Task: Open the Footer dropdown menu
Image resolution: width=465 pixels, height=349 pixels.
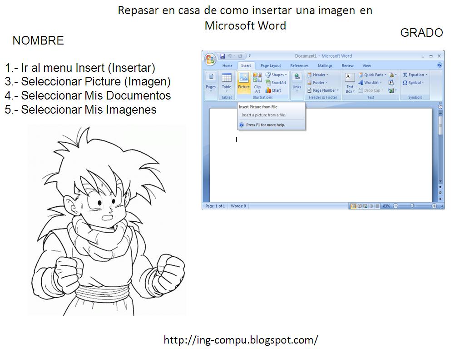Action: coord(317,83)
